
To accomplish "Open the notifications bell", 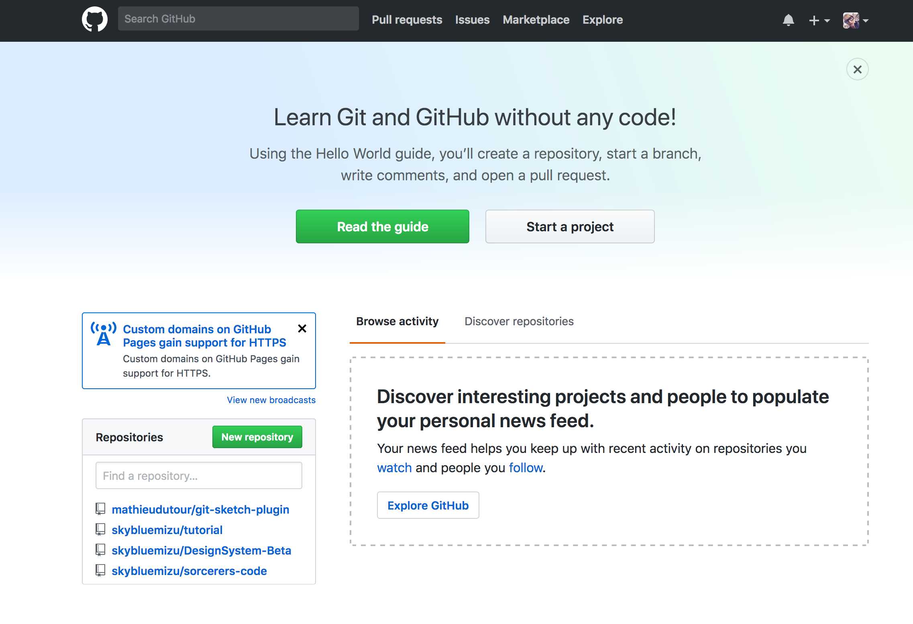I will [x=788, y=20].
